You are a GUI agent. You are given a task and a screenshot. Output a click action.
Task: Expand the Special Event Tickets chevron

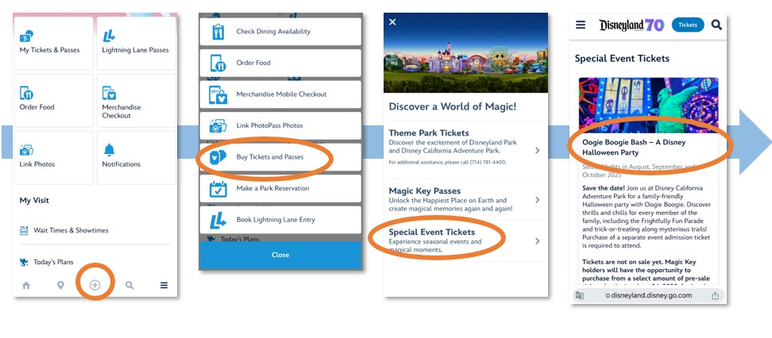[537, 241]
